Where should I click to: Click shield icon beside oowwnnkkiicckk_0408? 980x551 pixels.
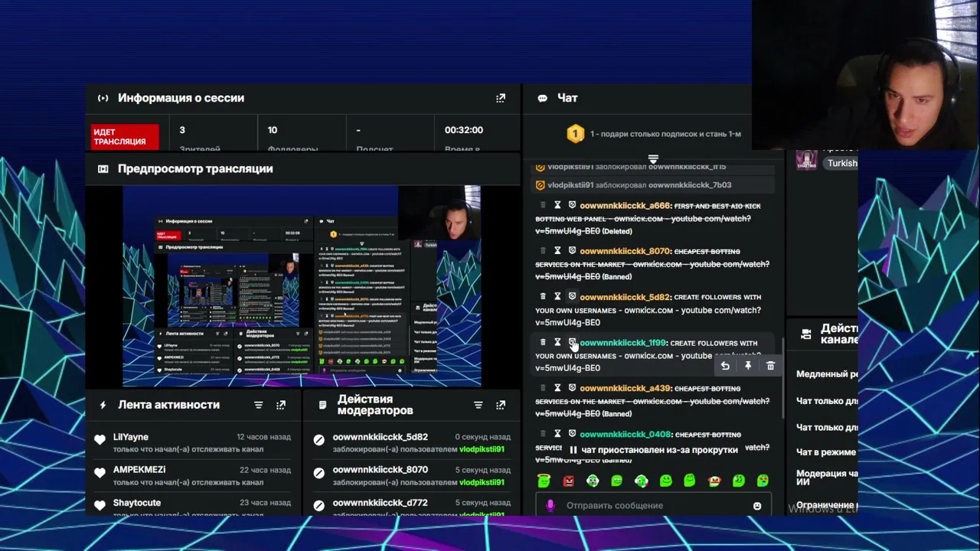click(x=572, y=434)
